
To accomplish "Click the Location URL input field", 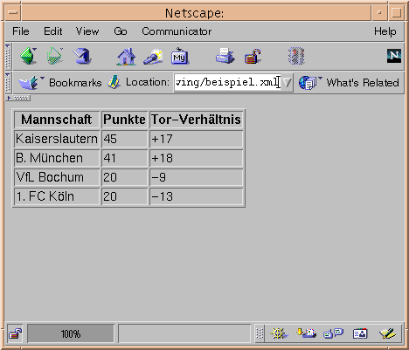I will pos(227,83).
